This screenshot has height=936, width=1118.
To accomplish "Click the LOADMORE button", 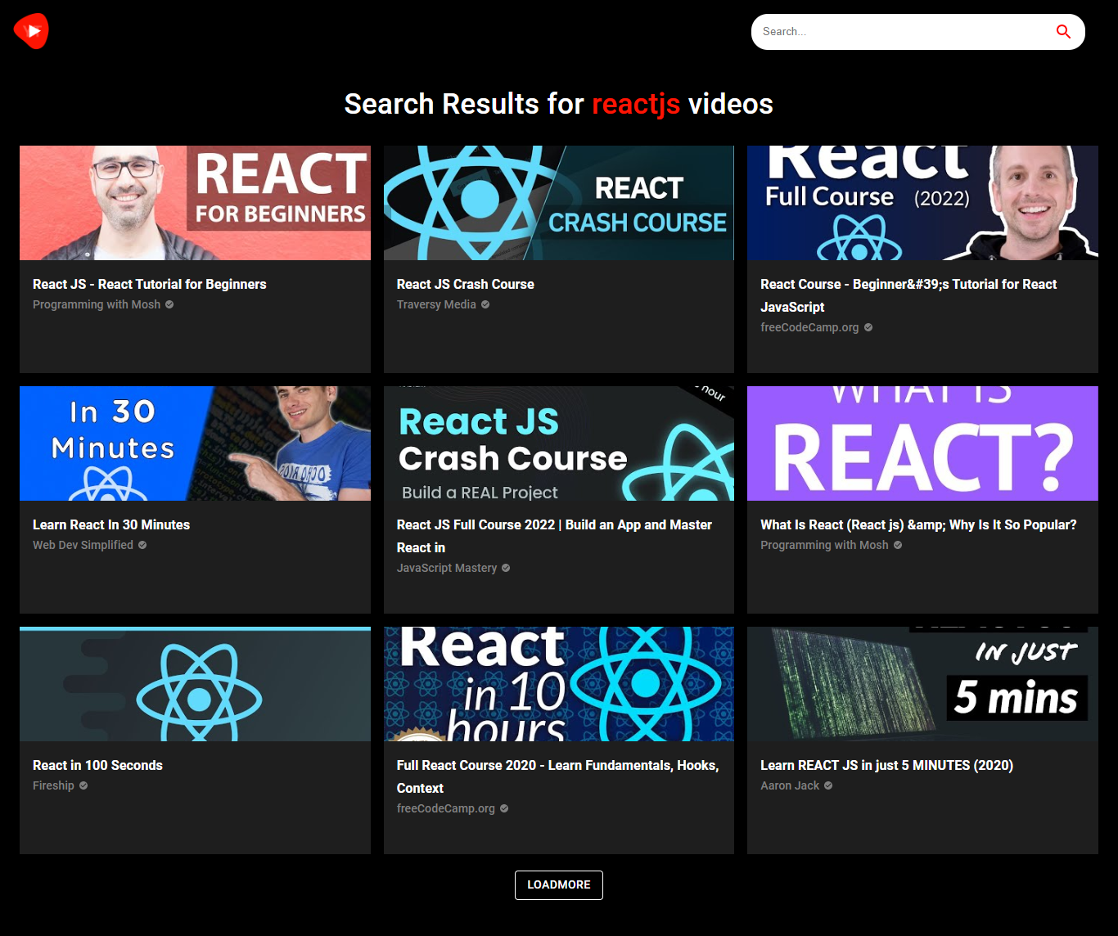I will (x=558, y=884).
